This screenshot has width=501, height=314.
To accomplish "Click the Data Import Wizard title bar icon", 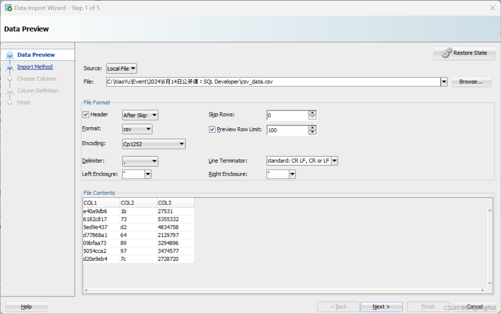I will tap(8, 7).
